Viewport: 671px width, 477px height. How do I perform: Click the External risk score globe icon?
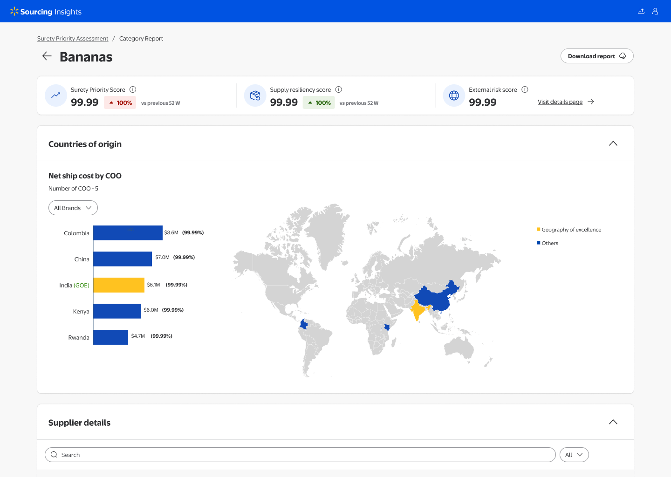[x=454, y=95]
